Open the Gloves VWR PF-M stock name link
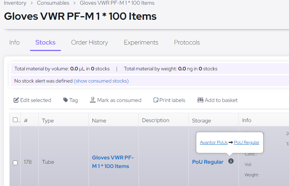Screen dimensions: 289x186 tap(113, 162)
